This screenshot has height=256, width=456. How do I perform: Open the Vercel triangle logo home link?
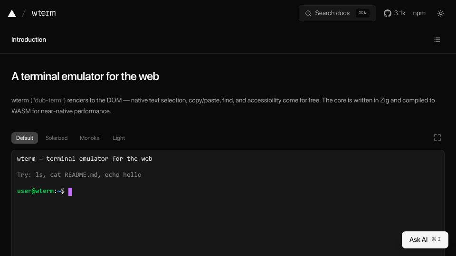tap(11, 13)
